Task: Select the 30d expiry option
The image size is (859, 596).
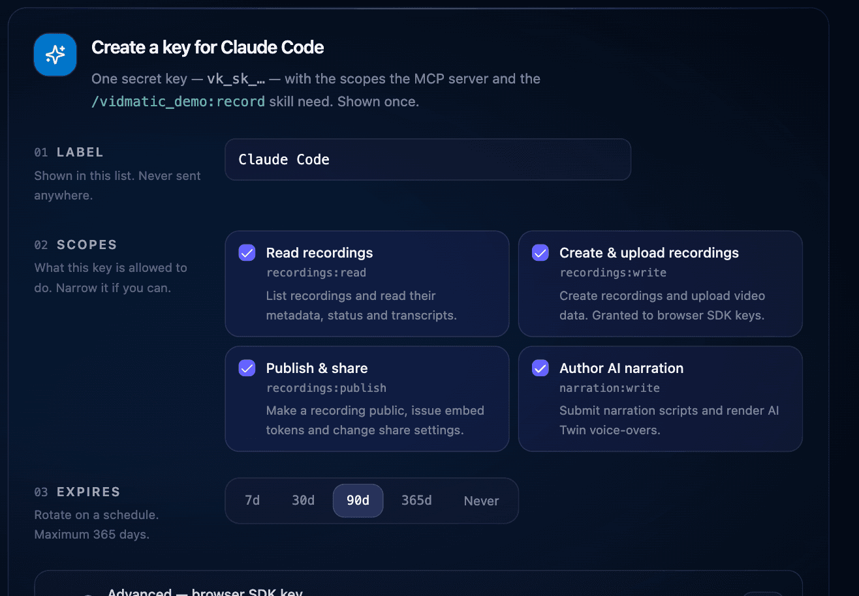Action: pos(303,501)
